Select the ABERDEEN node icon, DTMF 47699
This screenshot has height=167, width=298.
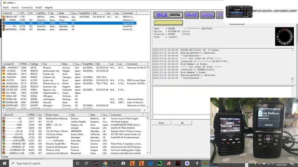click(x=4, y=29)
